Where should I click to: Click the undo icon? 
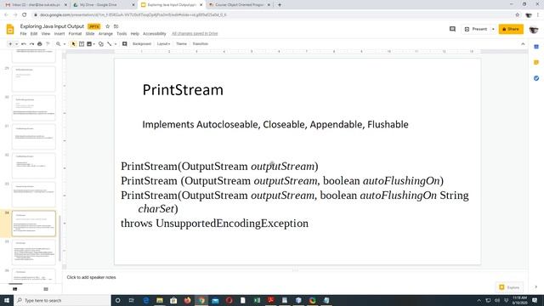pos(24,44)
